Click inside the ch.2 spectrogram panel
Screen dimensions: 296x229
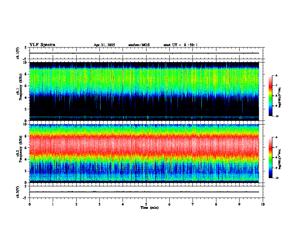pyautogui.click(x=144, y=153)
